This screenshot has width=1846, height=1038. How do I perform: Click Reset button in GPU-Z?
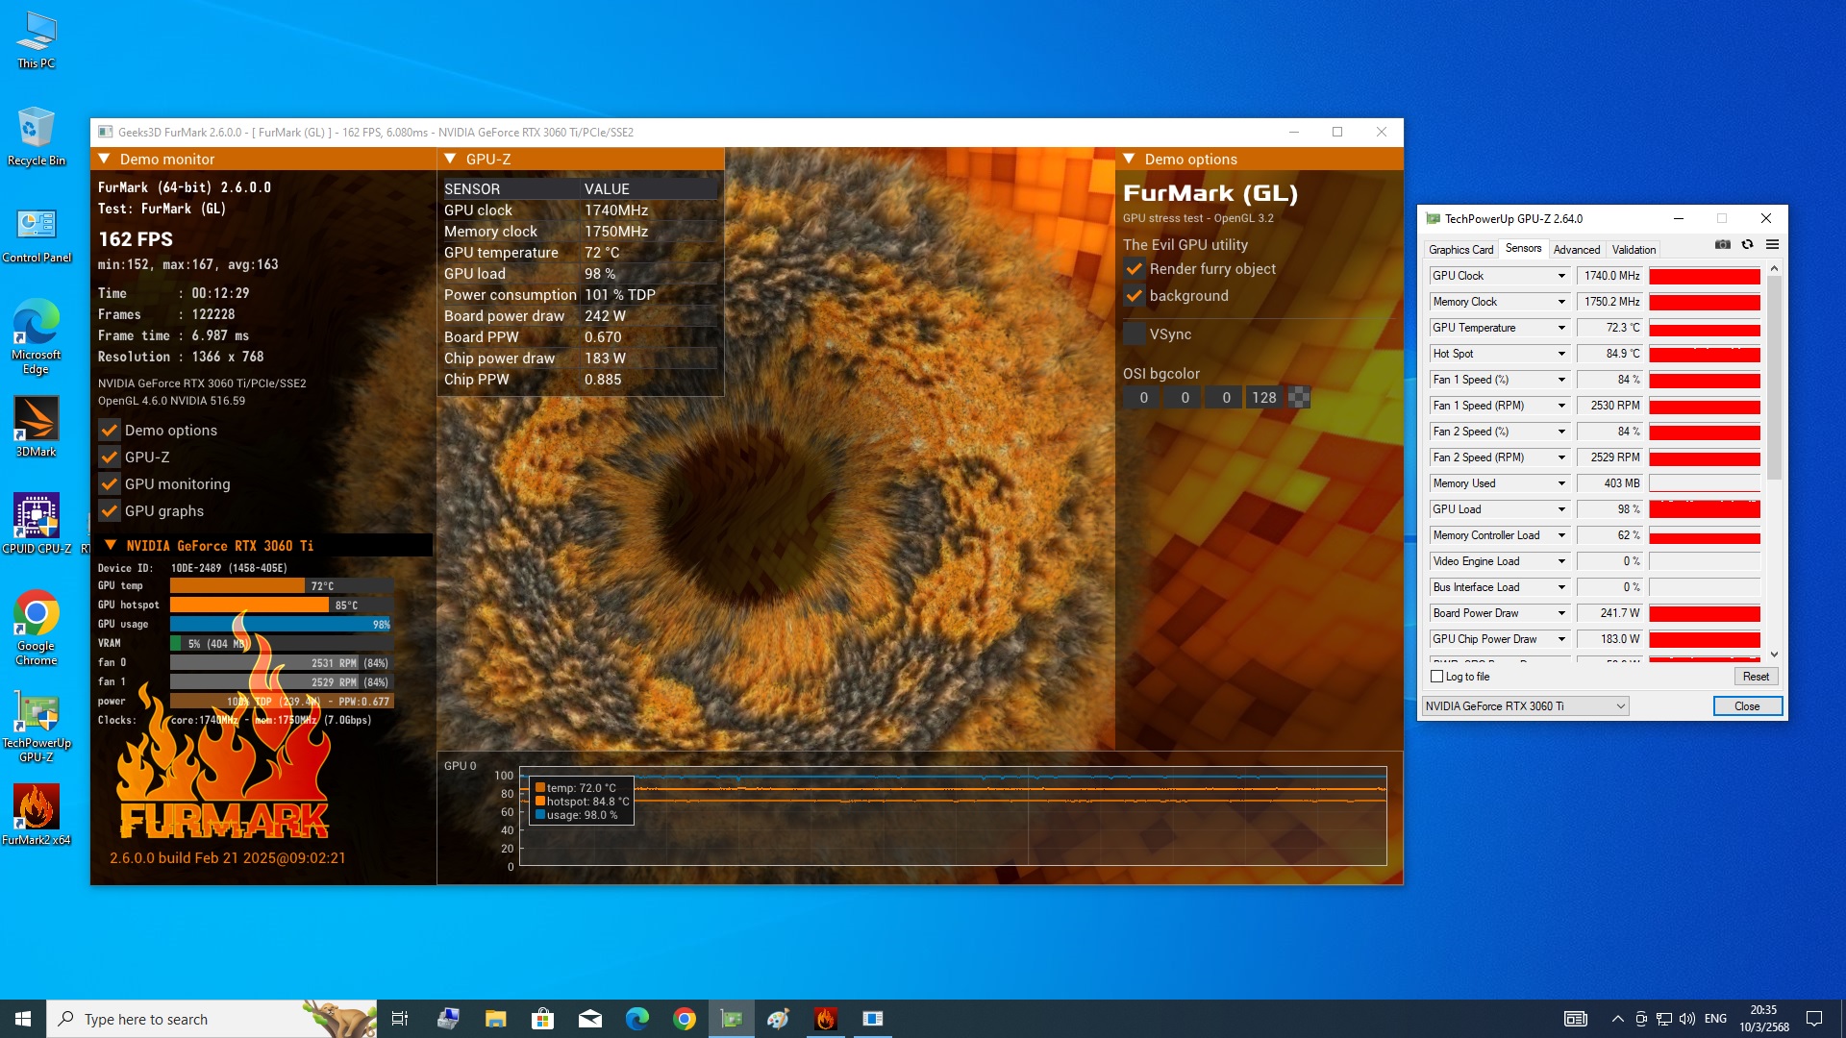click(x=1756, y=677)
